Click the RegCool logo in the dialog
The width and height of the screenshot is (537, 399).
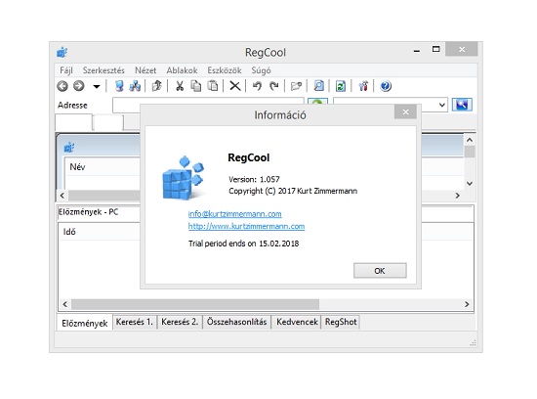pyautogui.click(x=183, y=178)
